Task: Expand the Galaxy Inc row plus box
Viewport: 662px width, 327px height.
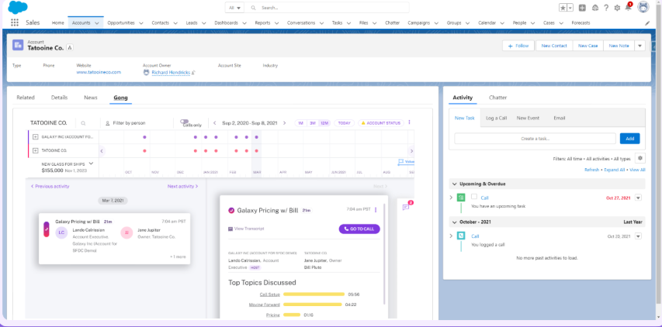Action: 36,137
